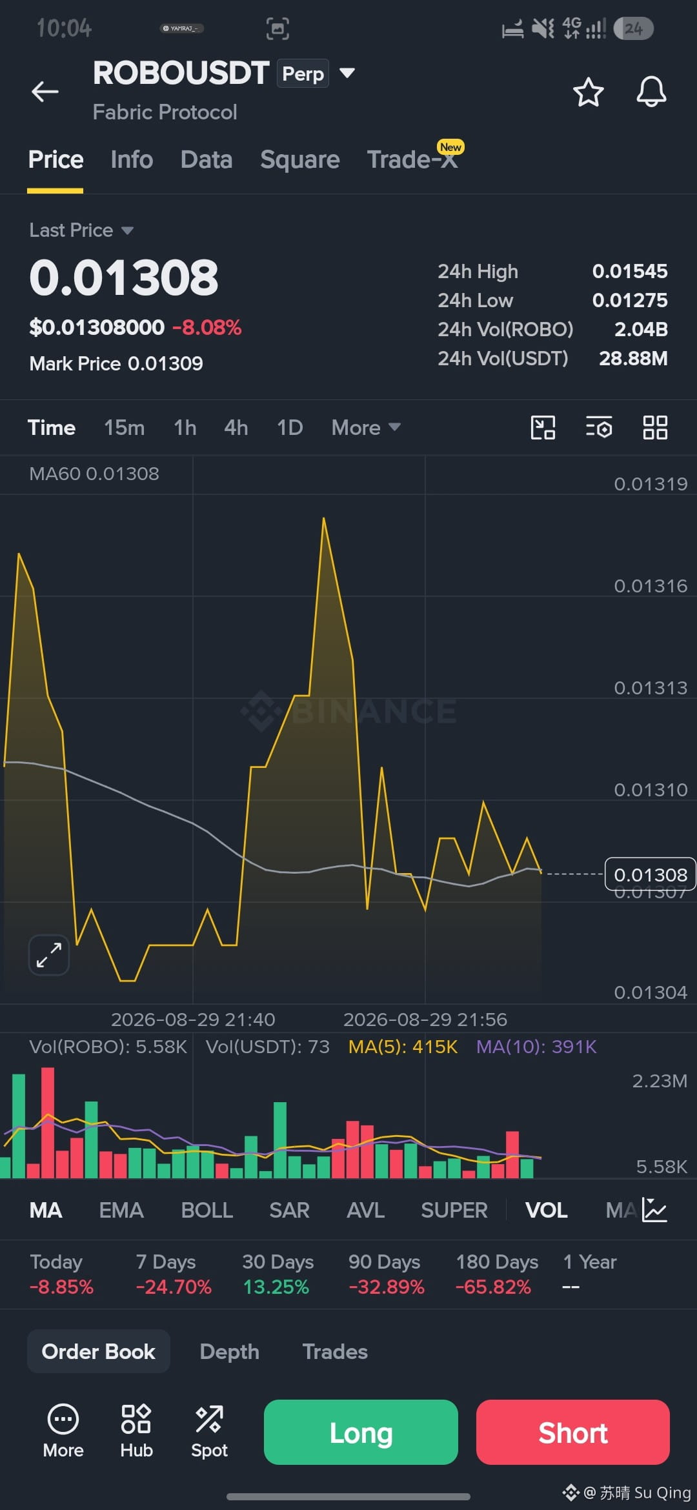Expand the ROBOUSDT pair selector arrow

[x=347, y=73]
